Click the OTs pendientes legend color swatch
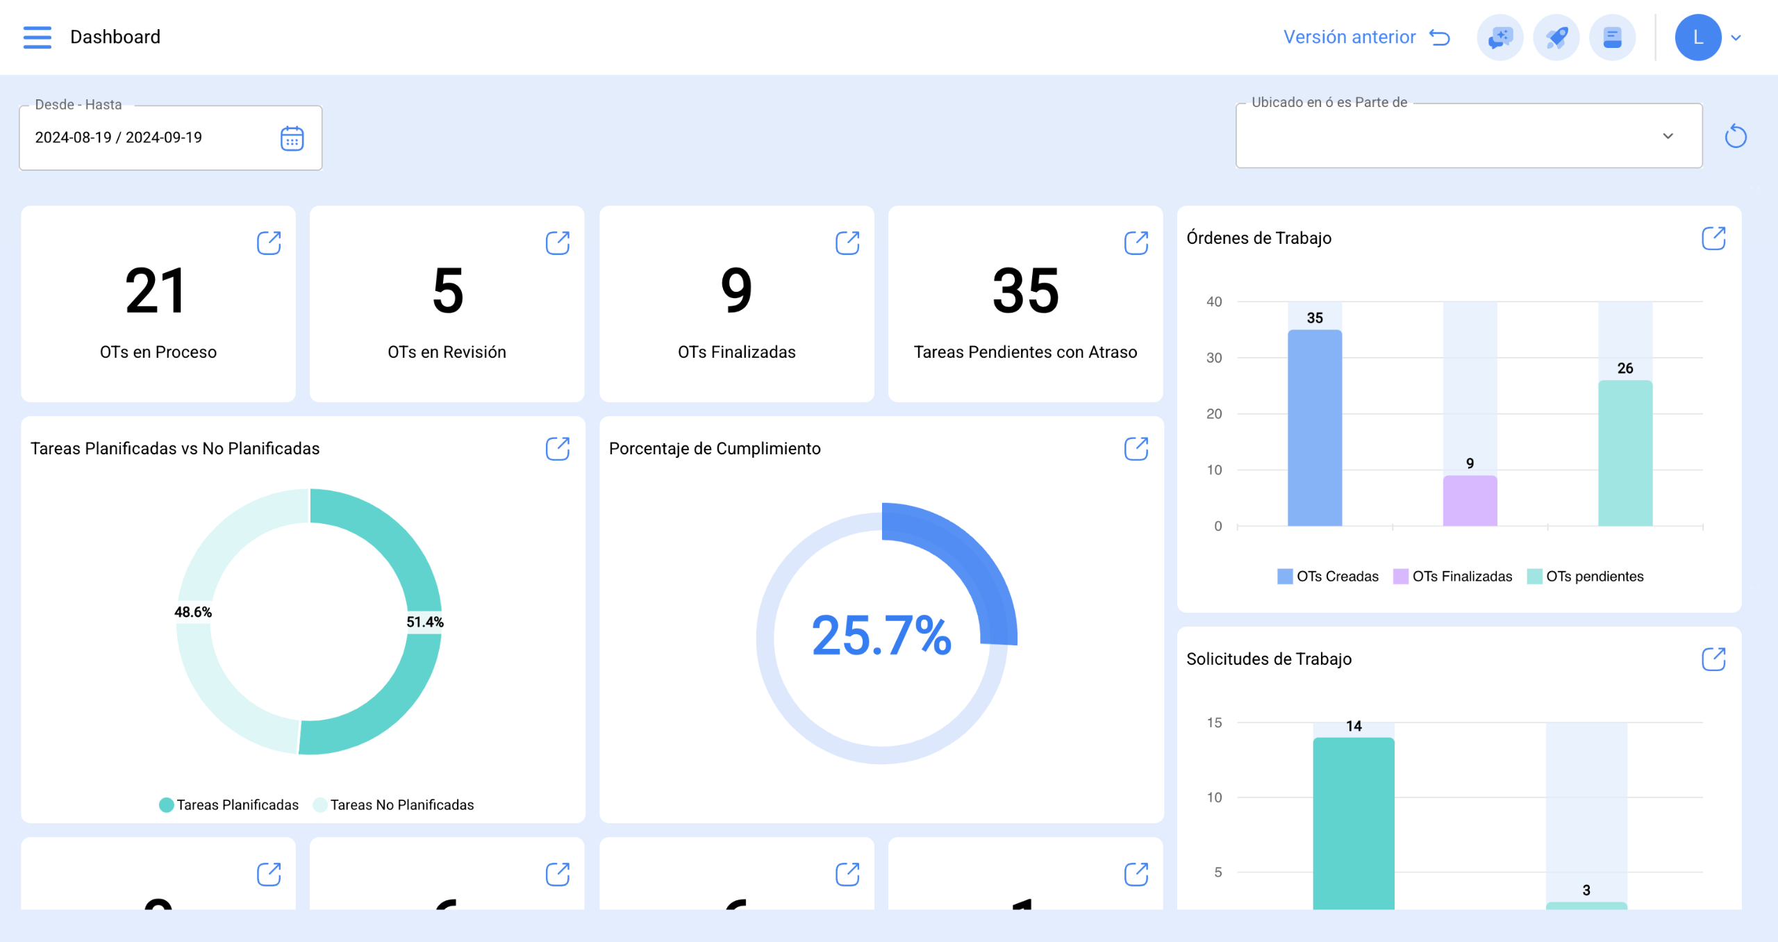This screenshot has width=1778, height=942. click(x=1534, y=576)
